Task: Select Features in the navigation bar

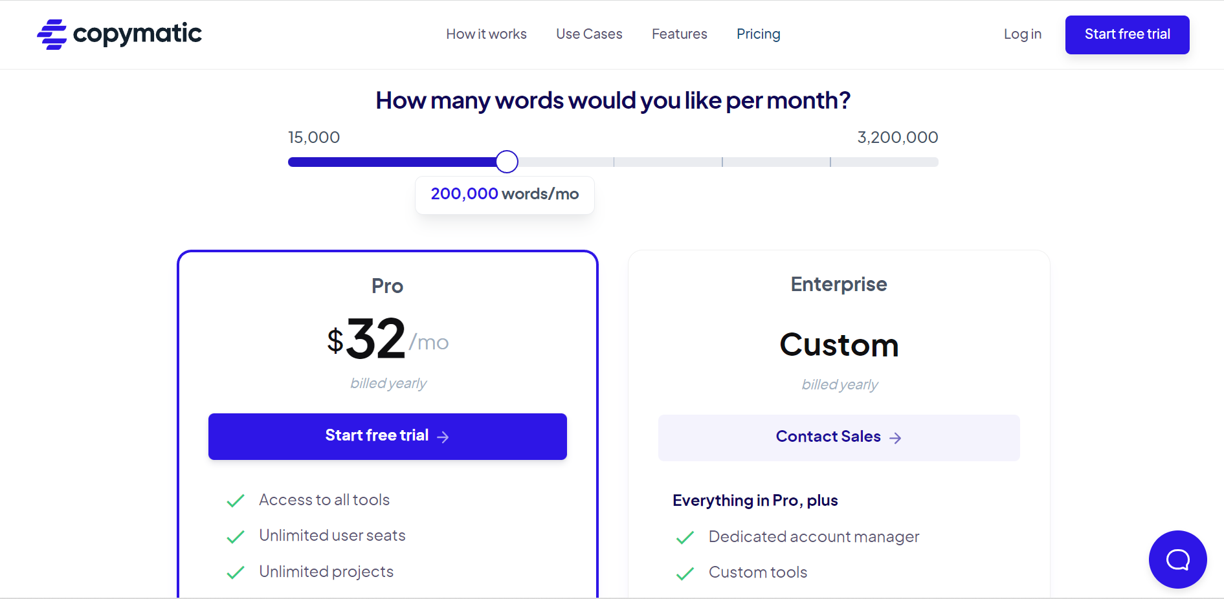Action: pyautogui.click(x=679, y=34)
